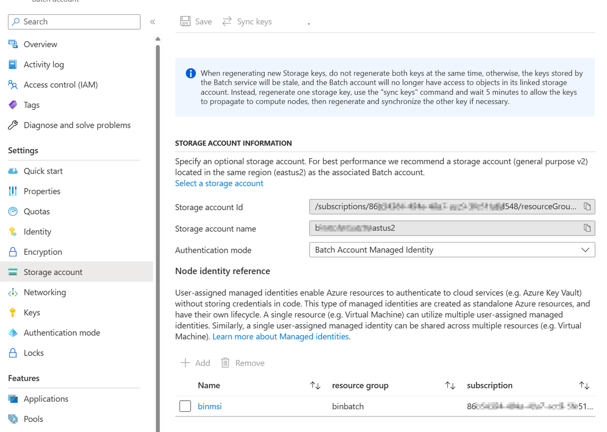Click the Identity key icon

click(x=13, y=231)
